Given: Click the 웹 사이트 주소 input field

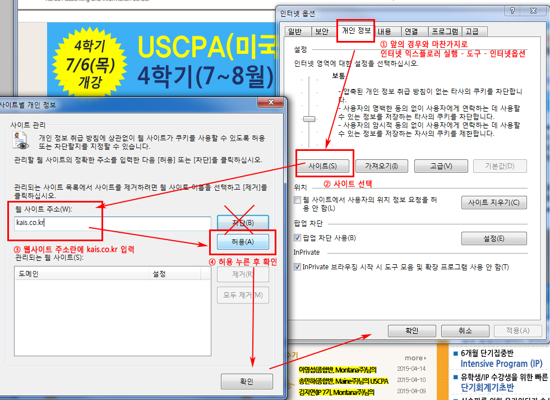Looking at the screenshot, I should point(113,223).
